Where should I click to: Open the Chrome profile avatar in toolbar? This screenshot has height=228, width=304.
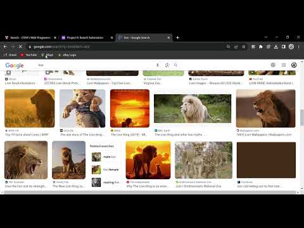[x=291, y=47]
